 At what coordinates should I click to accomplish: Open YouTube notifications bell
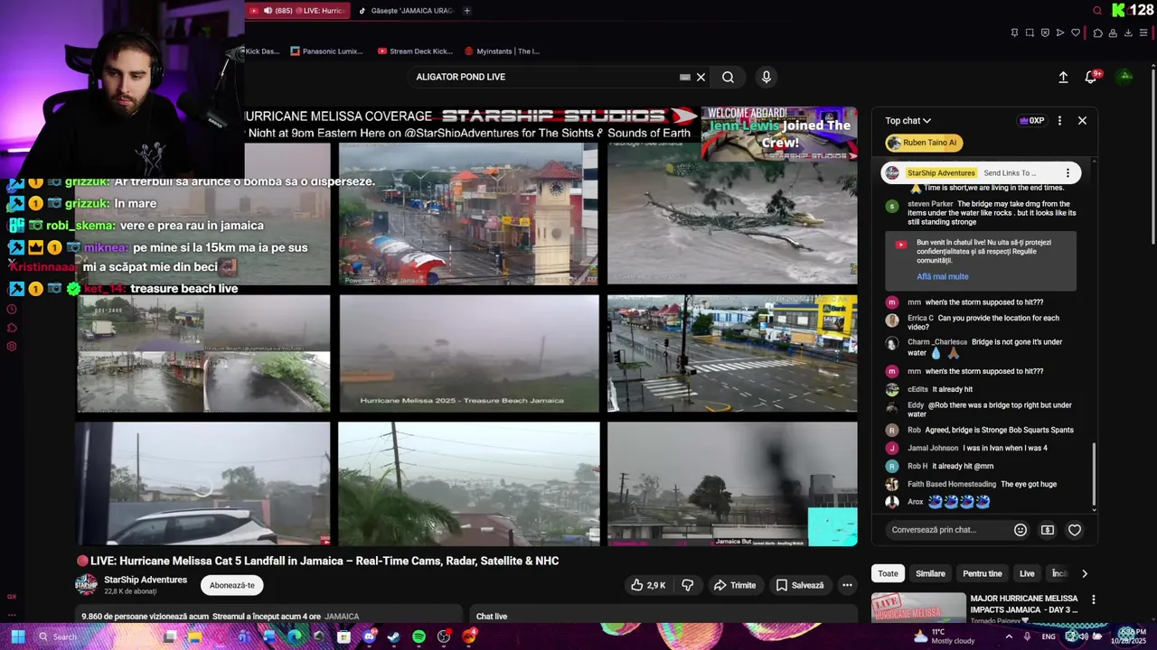click(x=1091, y=77)
